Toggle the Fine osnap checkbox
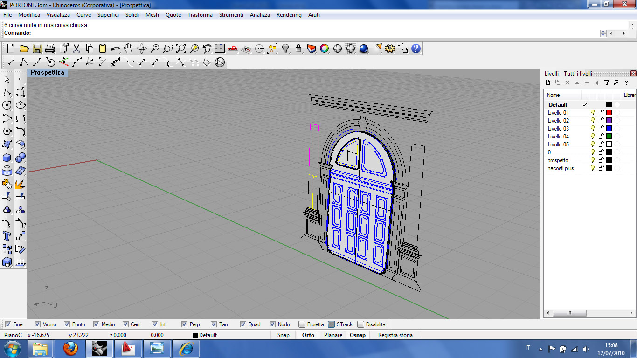 point(7,324)
